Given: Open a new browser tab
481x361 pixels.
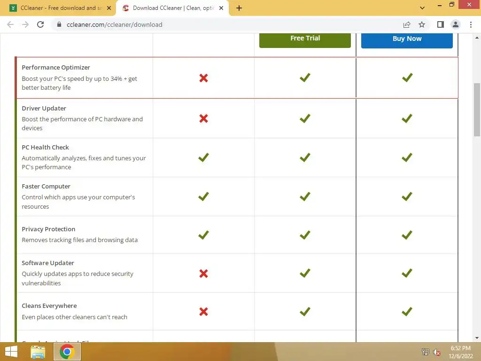Looking at the screenshot, I should [x=239, y=8].
